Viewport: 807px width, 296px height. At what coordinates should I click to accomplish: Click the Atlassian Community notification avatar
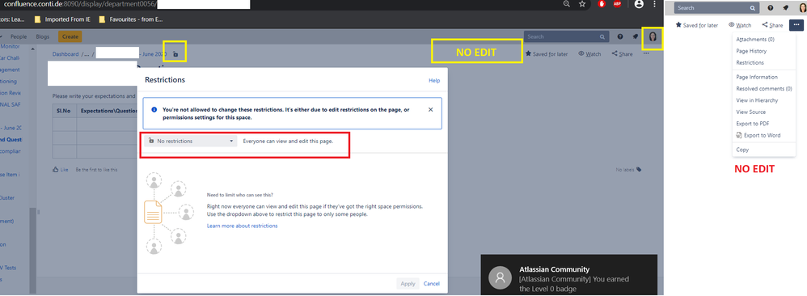[x=500, y=277]
